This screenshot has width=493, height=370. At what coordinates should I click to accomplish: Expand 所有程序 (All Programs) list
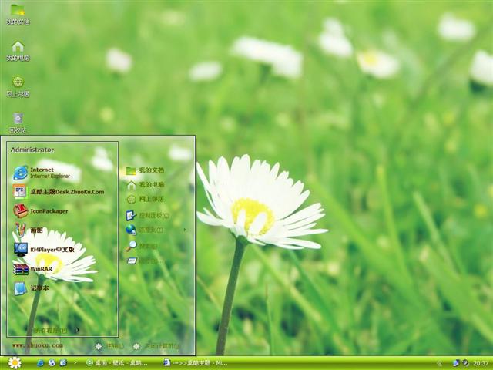pos(54,330)
